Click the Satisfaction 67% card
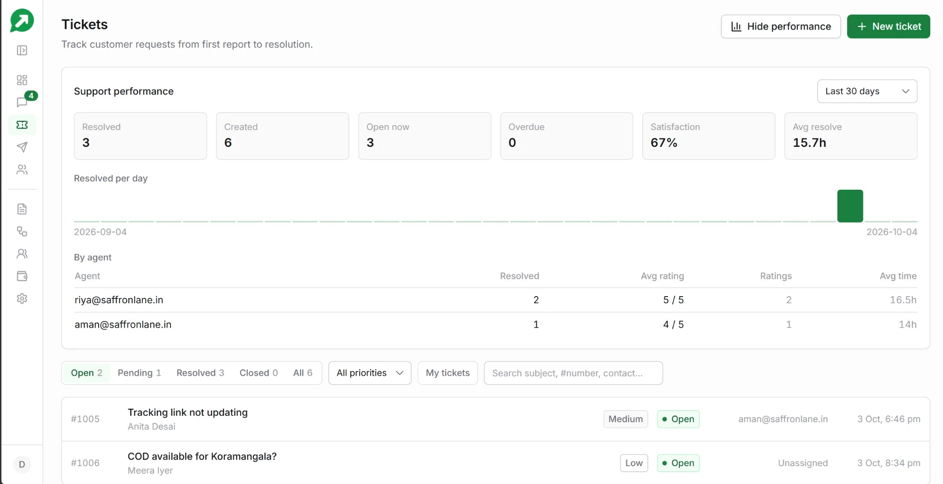The image size is (943, 484). pos(709,136)
